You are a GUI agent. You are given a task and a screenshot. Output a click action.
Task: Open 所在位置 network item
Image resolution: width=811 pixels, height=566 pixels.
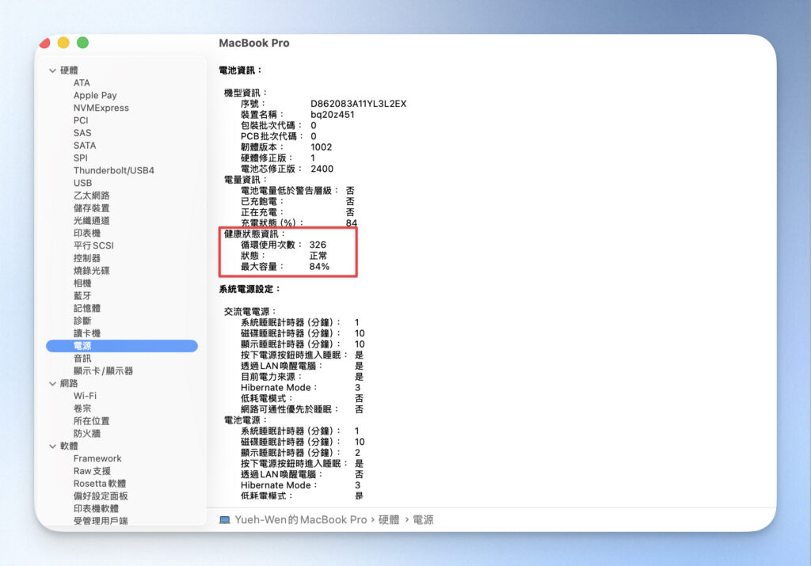click(x=92, y=421)
